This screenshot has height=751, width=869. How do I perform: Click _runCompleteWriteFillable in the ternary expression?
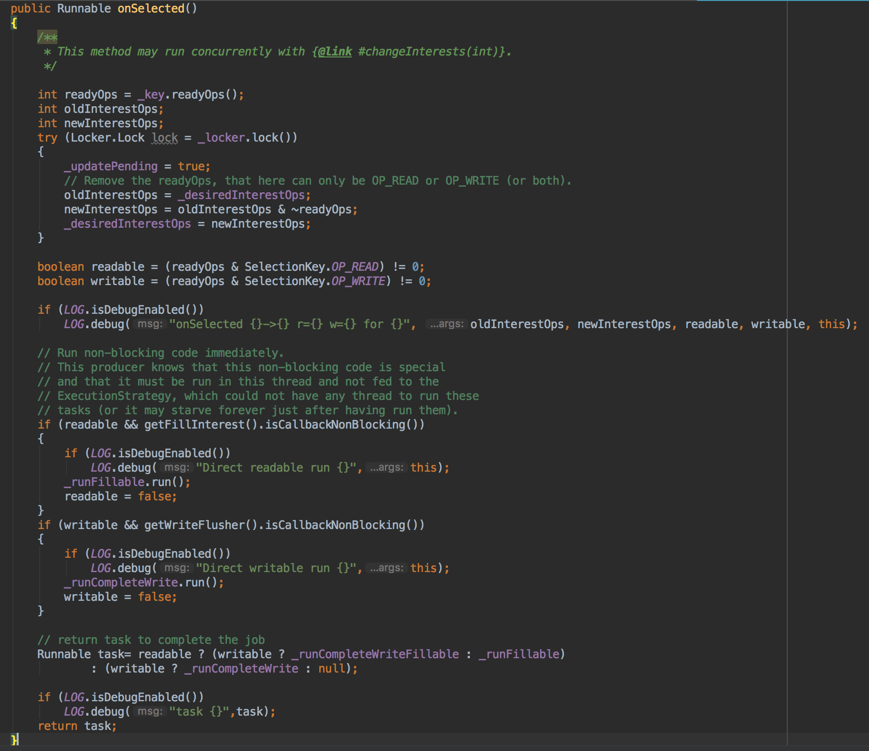tap(375, 654)
